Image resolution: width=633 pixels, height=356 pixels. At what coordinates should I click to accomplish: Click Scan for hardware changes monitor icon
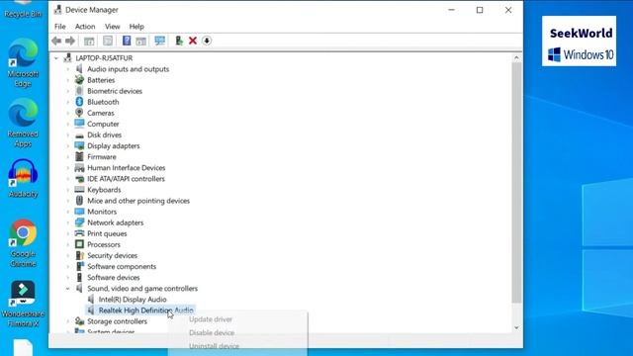pyautogui.click(x=160, y=41)
